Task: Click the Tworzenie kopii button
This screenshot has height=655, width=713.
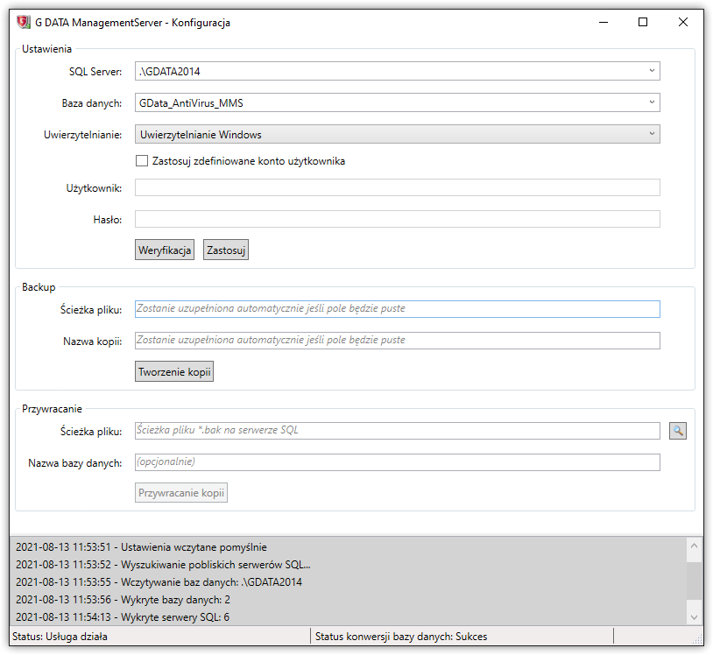Action: pyautogui.click(x=174, y=371)
